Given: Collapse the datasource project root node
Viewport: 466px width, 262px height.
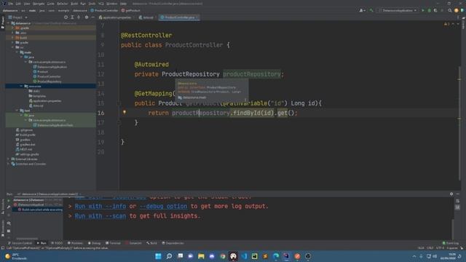Looking at the screenshot, I should point(9,23).
